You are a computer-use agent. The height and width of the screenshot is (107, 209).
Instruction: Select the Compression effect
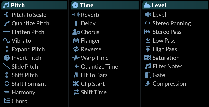(169, 84)
